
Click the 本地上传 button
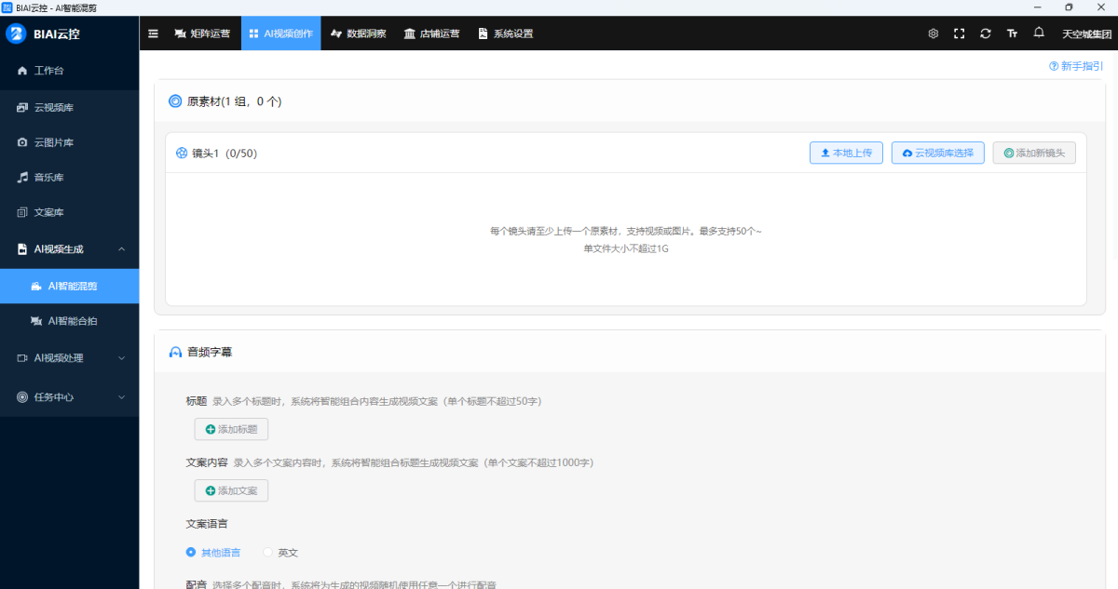click(x=846, y=153)
